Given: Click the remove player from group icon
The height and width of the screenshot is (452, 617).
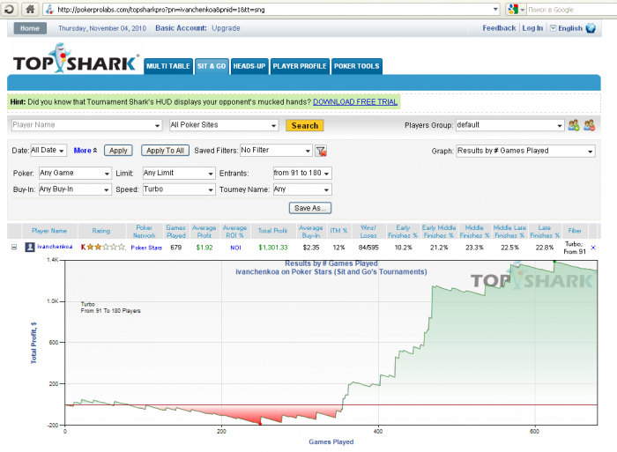Looking at the screenshot, I should point(589,125).
